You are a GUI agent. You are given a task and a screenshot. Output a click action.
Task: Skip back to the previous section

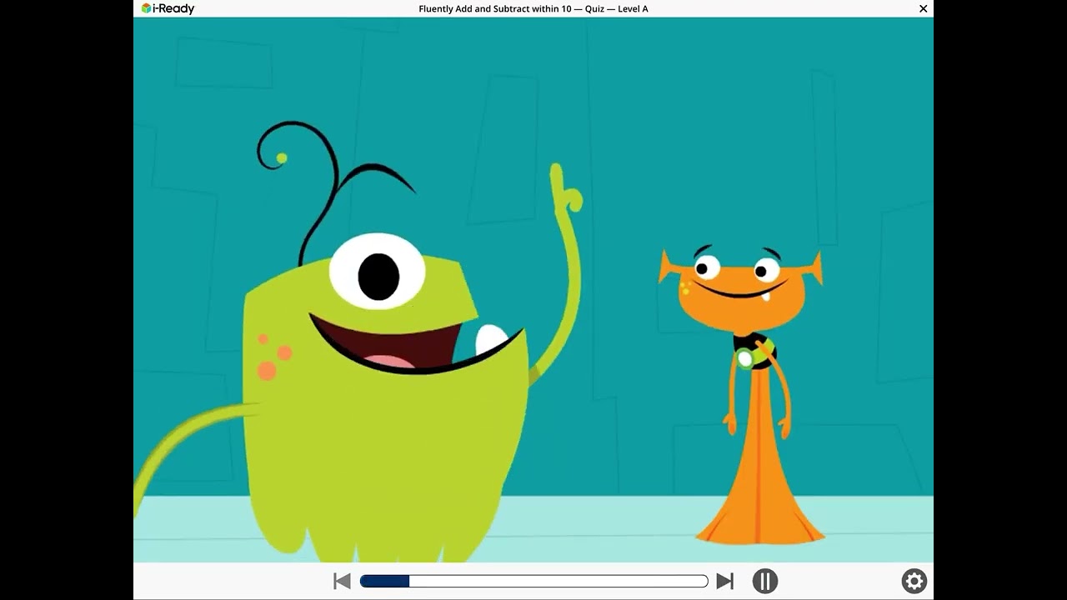point(342,582)
